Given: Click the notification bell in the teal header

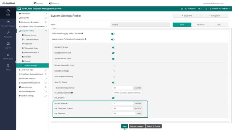Looking at the screenshot, I should pos(206,9).
